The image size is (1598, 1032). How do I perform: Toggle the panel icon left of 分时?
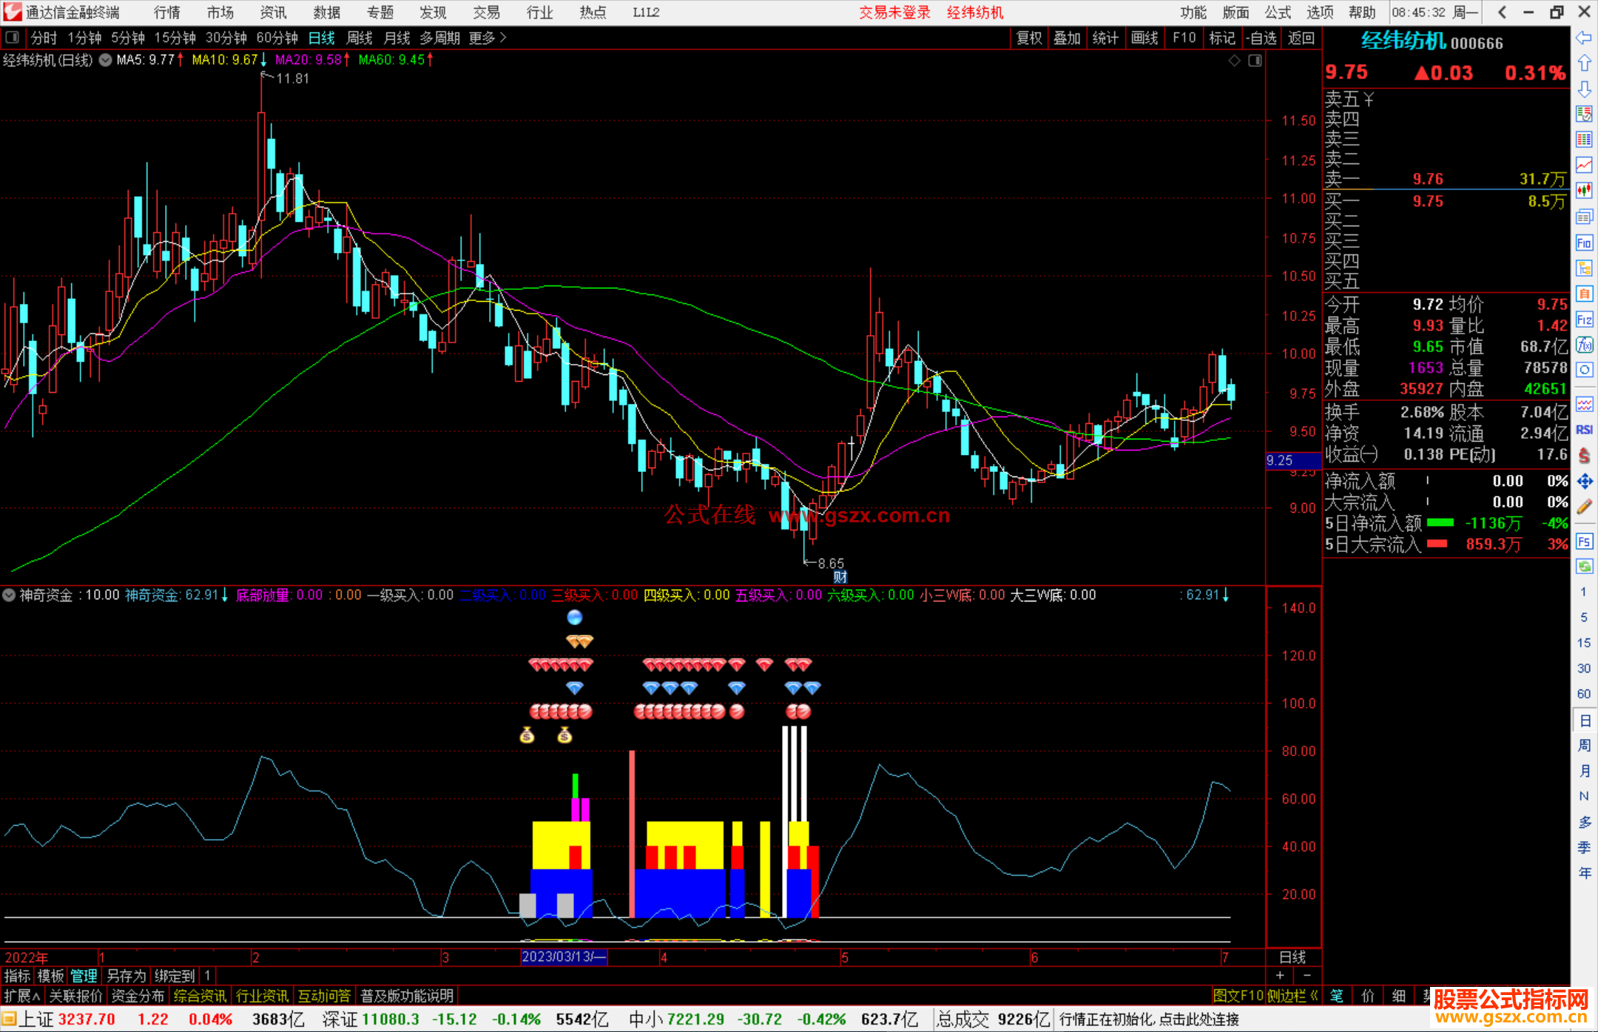coord(13,38)
